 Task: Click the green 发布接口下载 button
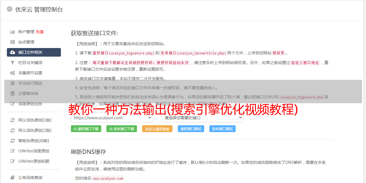click(x=122, y=129)
